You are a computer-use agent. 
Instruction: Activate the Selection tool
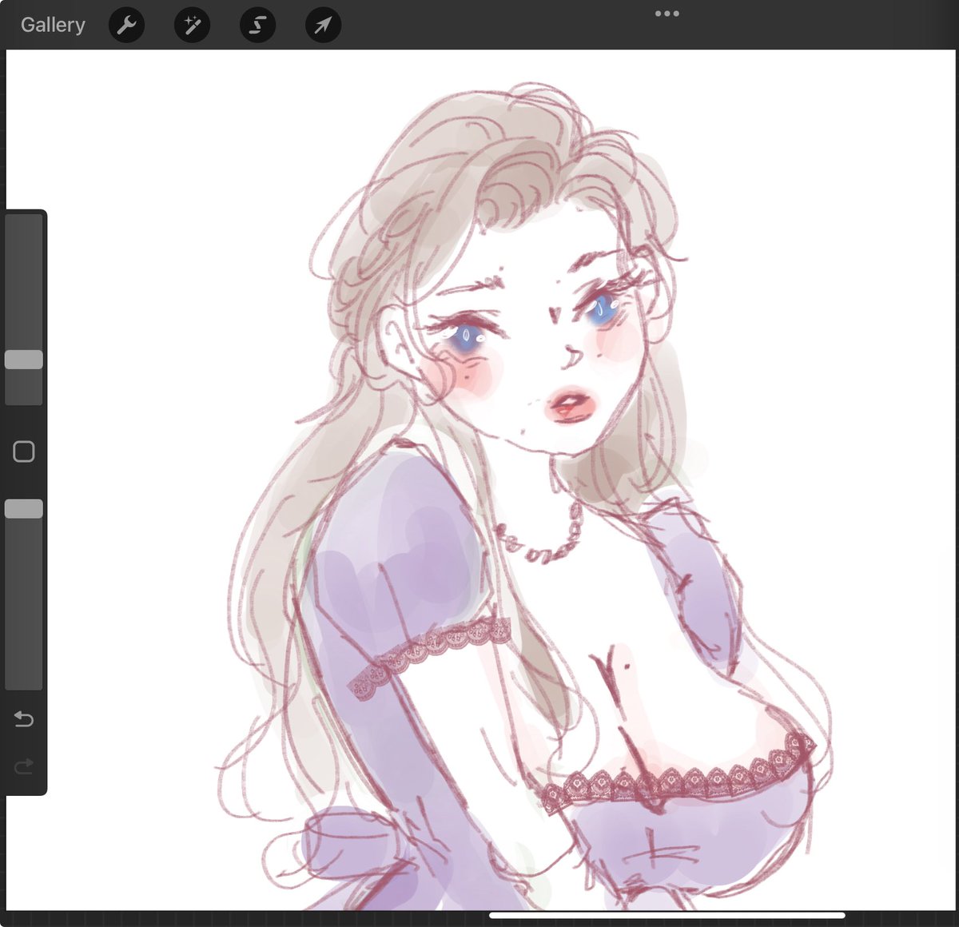pos(257,24)
